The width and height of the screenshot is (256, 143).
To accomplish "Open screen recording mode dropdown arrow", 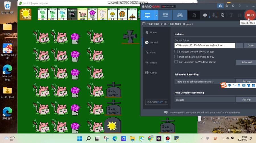I will click(x=156, y=15).
